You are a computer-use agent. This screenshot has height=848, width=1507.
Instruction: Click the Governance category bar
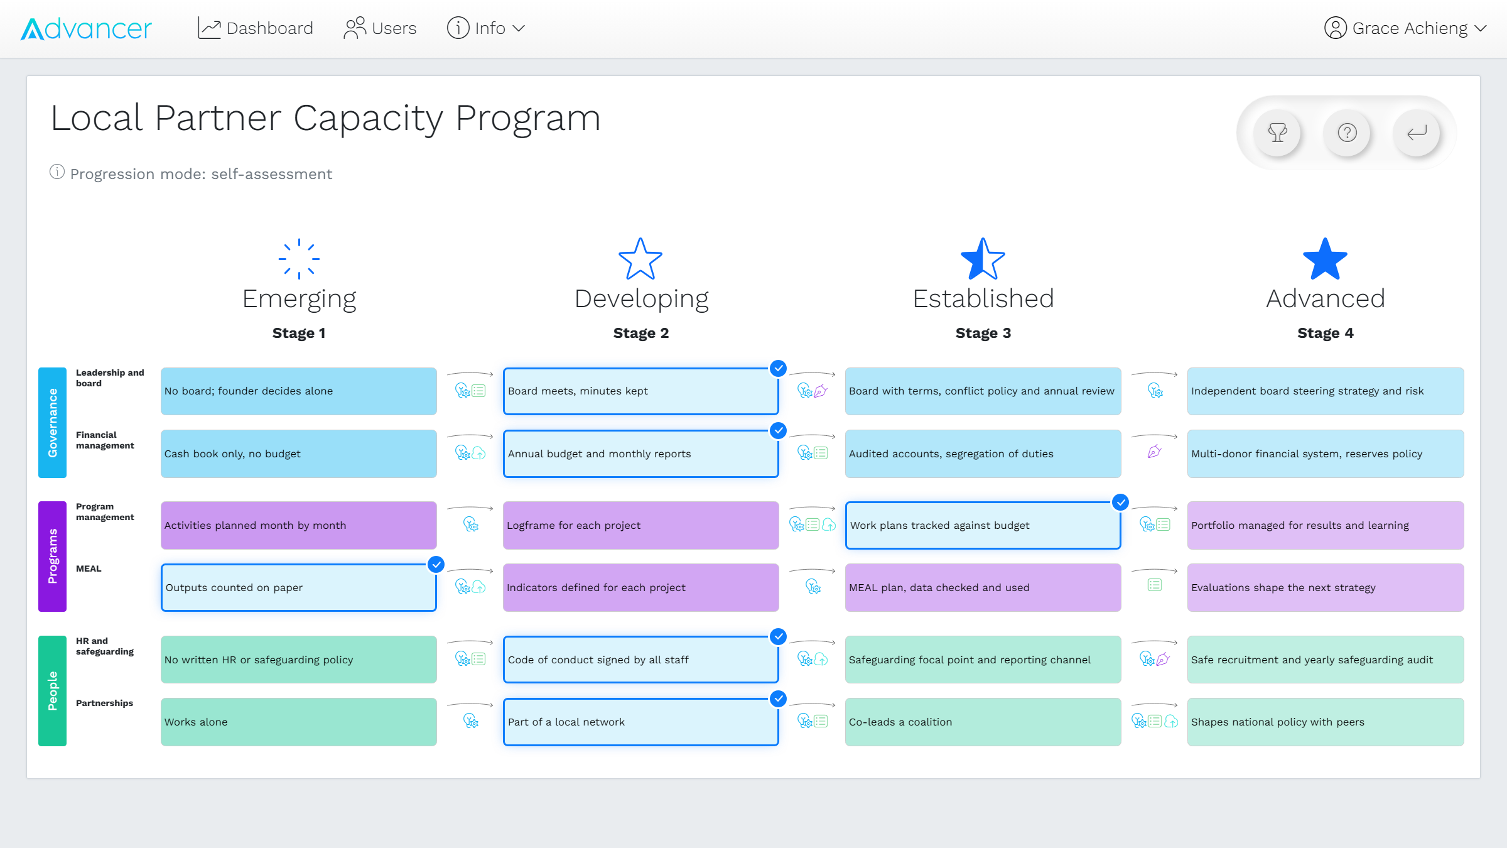[52, 422]
